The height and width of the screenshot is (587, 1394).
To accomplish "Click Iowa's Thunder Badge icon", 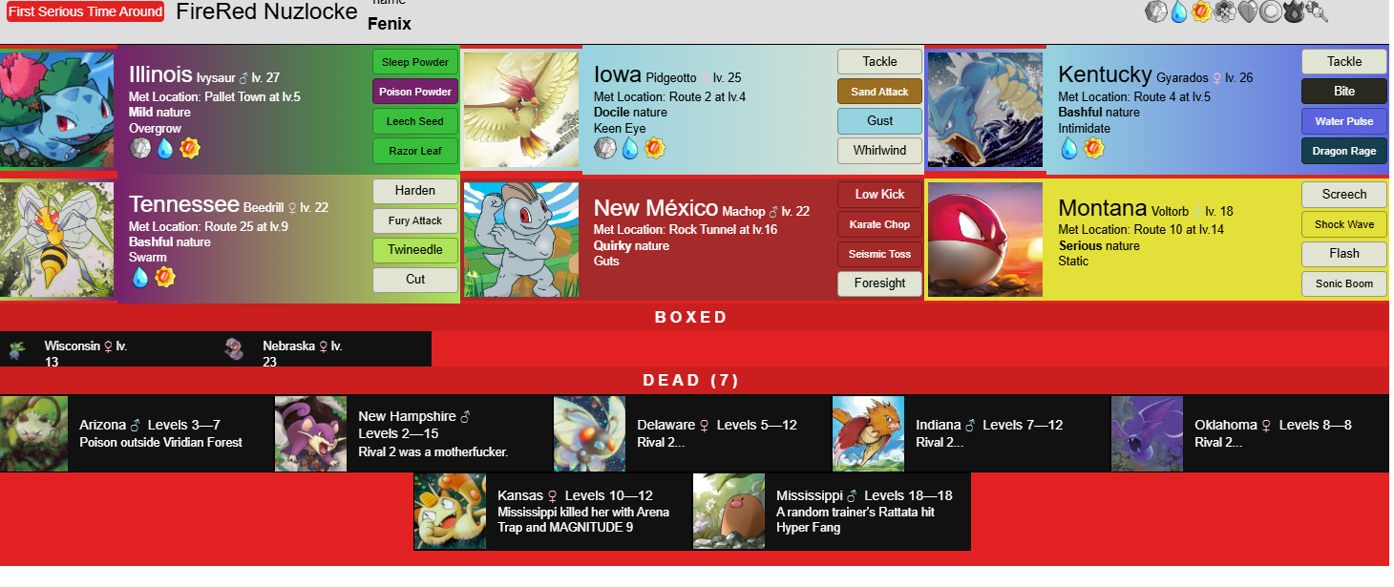I will (x=654, y=148).
